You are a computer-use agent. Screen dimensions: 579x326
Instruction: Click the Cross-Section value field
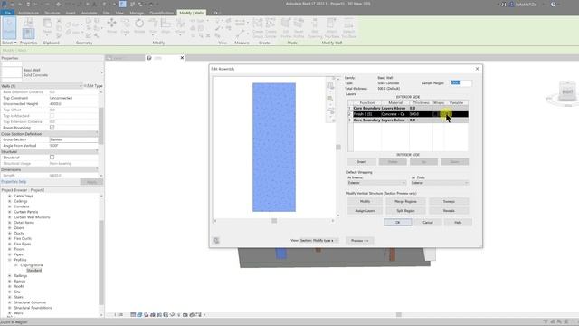pyautogui.click(x=73, y=139)
